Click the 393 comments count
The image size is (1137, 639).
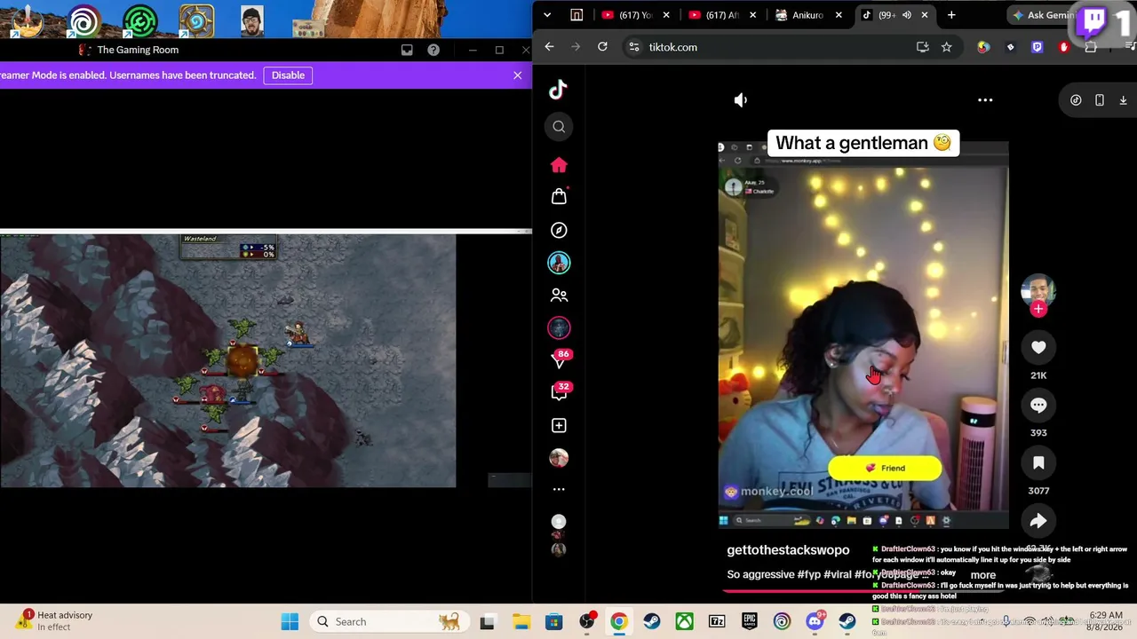1038,433
